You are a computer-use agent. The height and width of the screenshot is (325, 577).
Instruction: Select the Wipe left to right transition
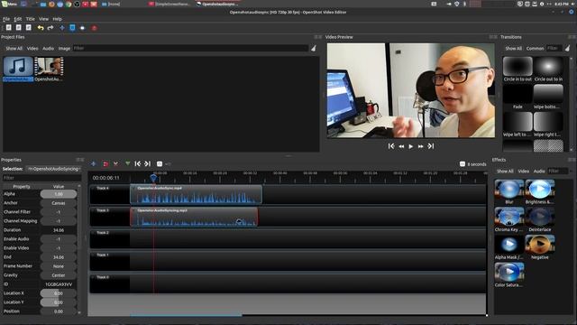tap(517, 125)
